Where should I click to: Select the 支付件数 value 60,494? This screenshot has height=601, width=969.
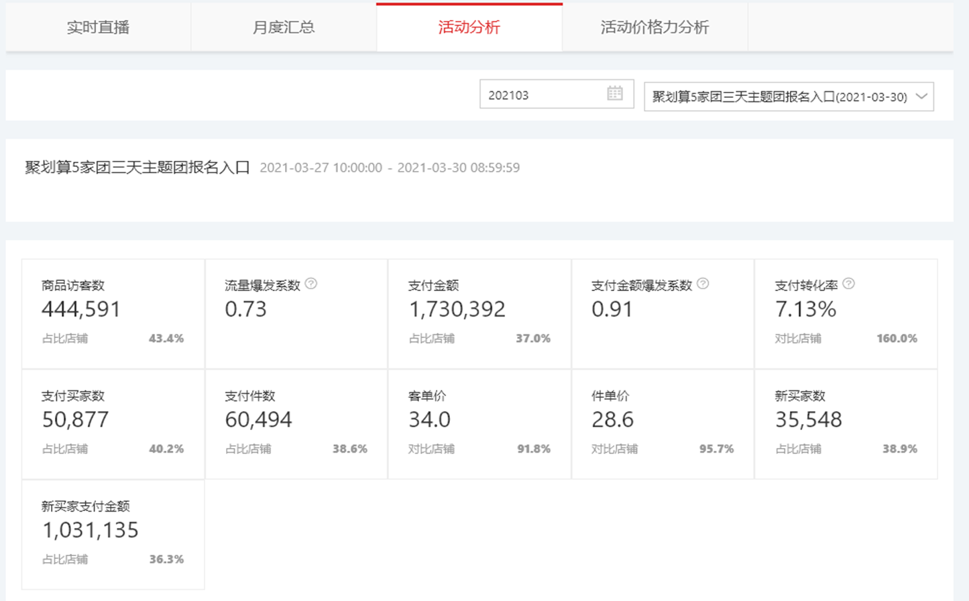258,420
